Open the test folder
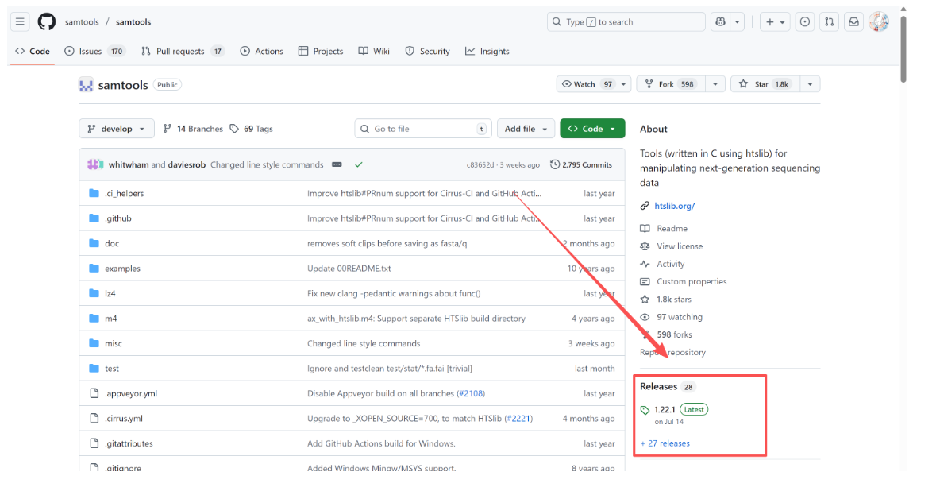The height and width of the screenshot is (491, 940). click(x=112, y=369)
